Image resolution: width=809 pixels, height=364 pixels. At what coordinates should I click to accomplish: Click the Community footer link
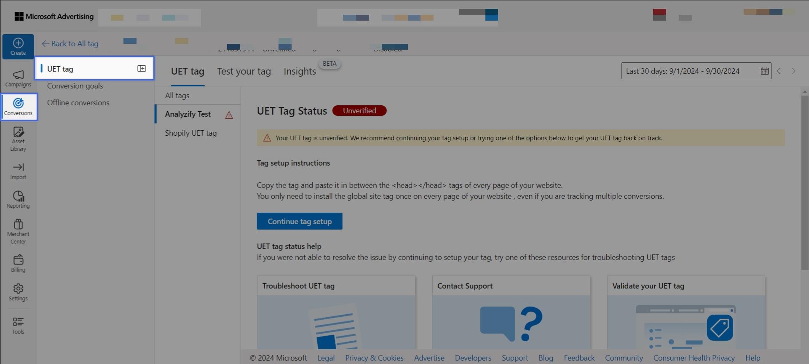click(x=624, y=358)
